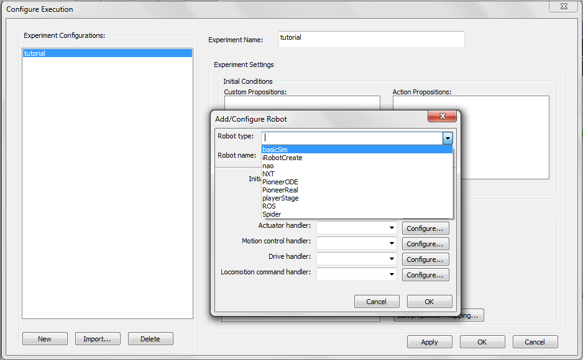This screenshot has height=360, width=583.
Task: Open the Drive handler combo box
Action: coord(392,259)
